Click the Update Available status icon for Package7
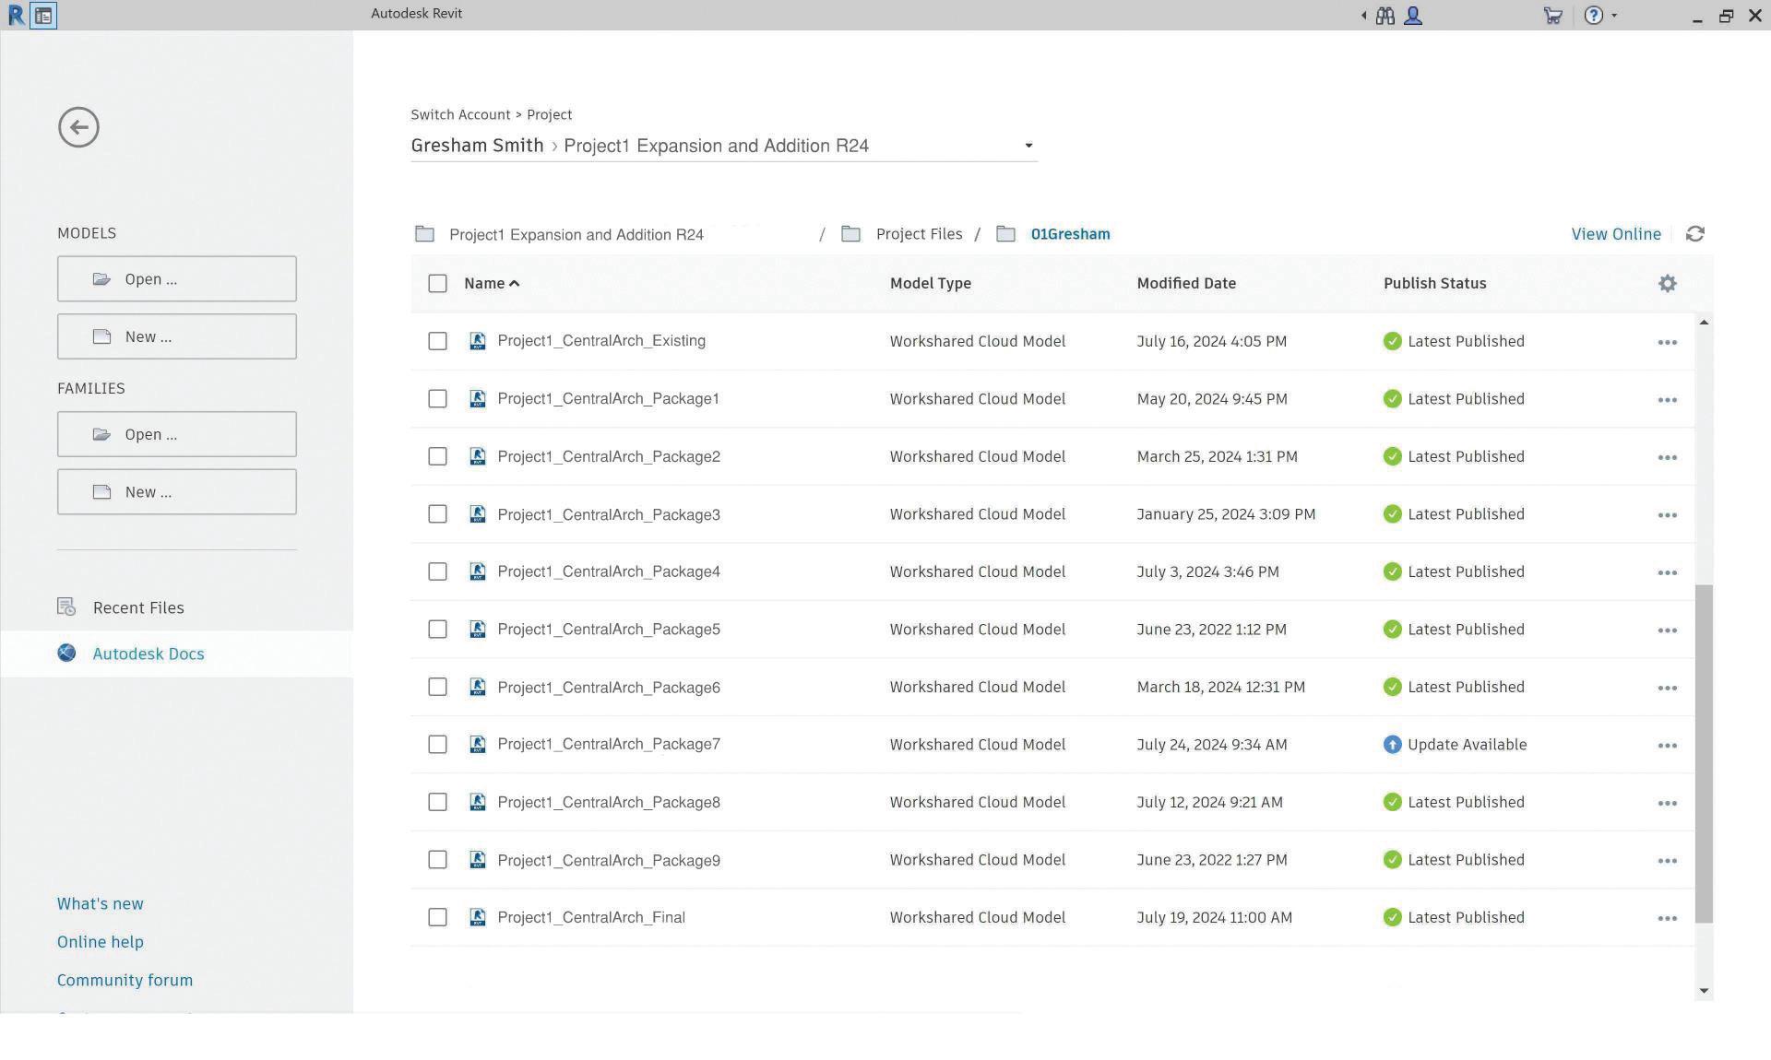The height and width of the screenshot is (1060, 1771). coord(1392,745)
